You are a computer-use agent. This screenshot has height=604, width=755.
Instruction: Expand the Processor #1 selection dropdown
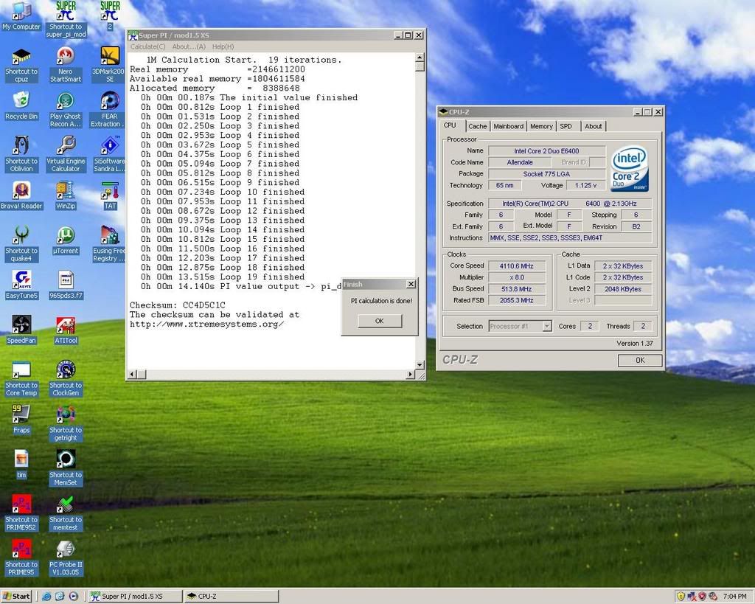click(x=546, y=326)
